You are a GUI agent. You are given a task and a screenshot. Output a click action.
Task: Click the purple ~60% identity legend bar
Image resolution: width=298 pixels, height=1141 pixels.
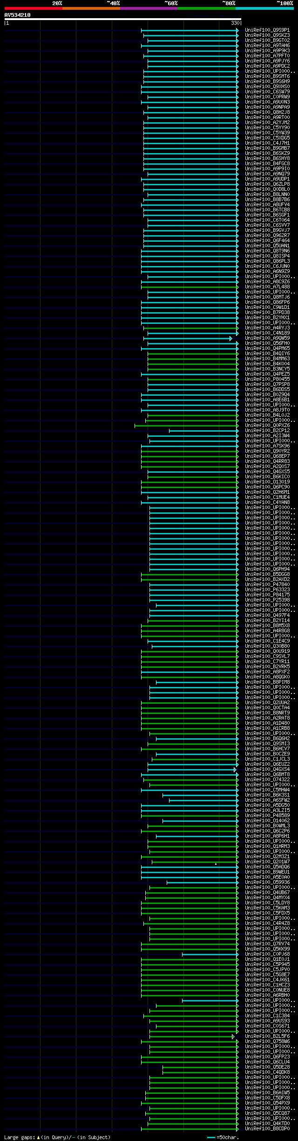click(x=149, y=8)
